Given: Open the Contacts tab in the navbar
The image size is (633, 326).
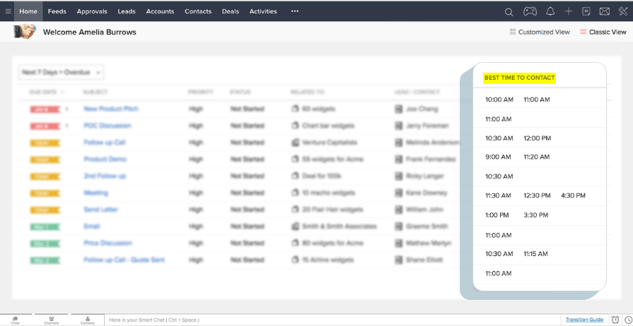Looking at the screenshot, I should (x=198, y=11).
